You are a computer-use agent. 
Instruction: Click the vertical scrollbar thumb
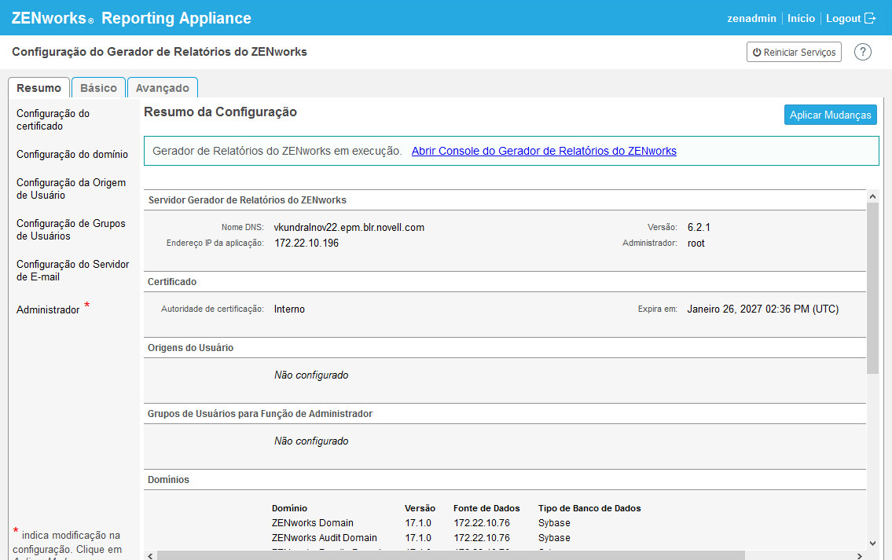(872, 287)
